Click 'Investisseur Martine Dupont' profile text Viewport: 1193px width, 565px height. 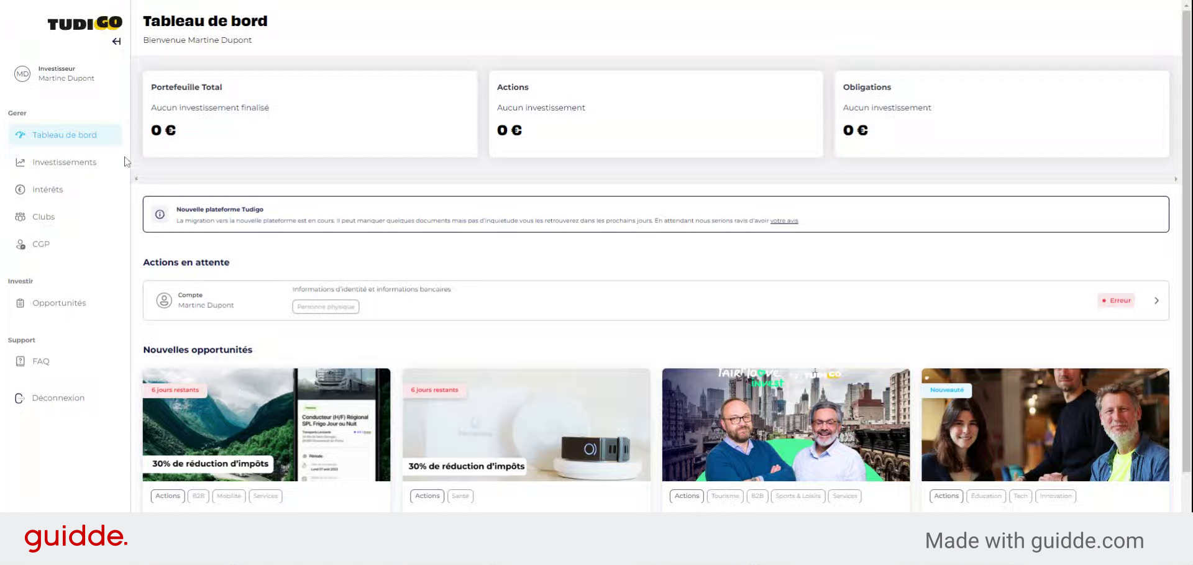coord(66,74)
